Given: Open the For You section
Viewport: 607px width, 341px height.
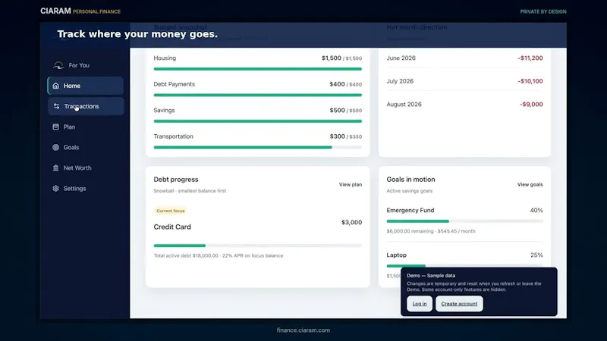Looking at the screenshot, I should pos(79,65).
